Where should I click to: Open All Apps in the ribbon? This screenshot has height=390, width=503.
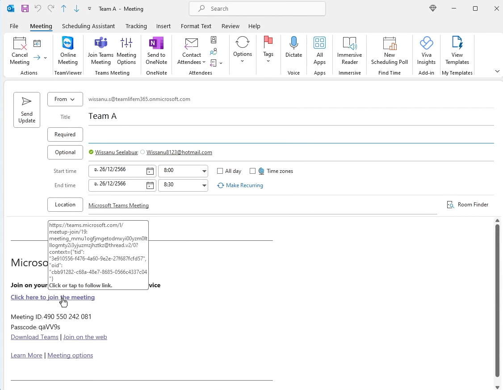tap(319, 51)
